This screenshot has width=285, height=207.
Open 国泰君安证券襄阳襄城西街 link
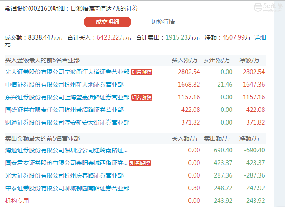point(66,163)
